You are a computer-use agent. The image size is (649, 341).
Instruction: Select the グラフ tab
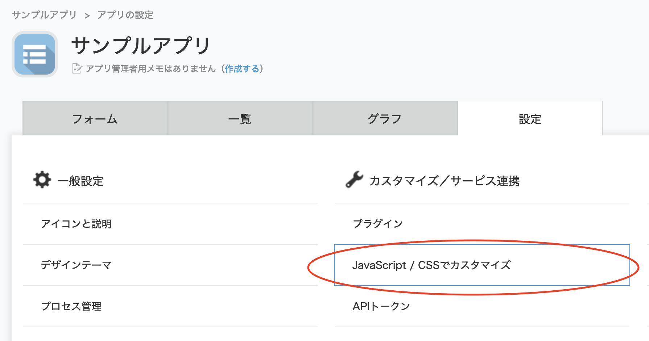point(385,119)
